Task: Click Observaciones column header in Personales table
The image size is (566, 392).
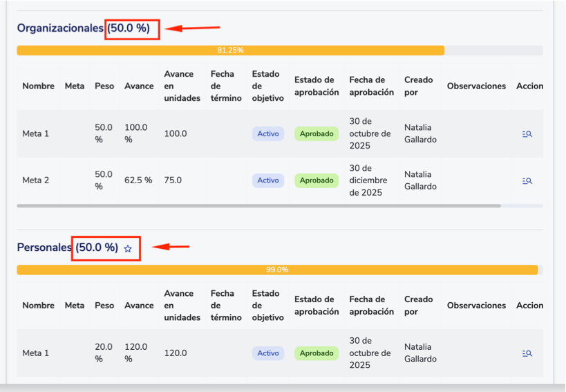Action: click(476, 306)
